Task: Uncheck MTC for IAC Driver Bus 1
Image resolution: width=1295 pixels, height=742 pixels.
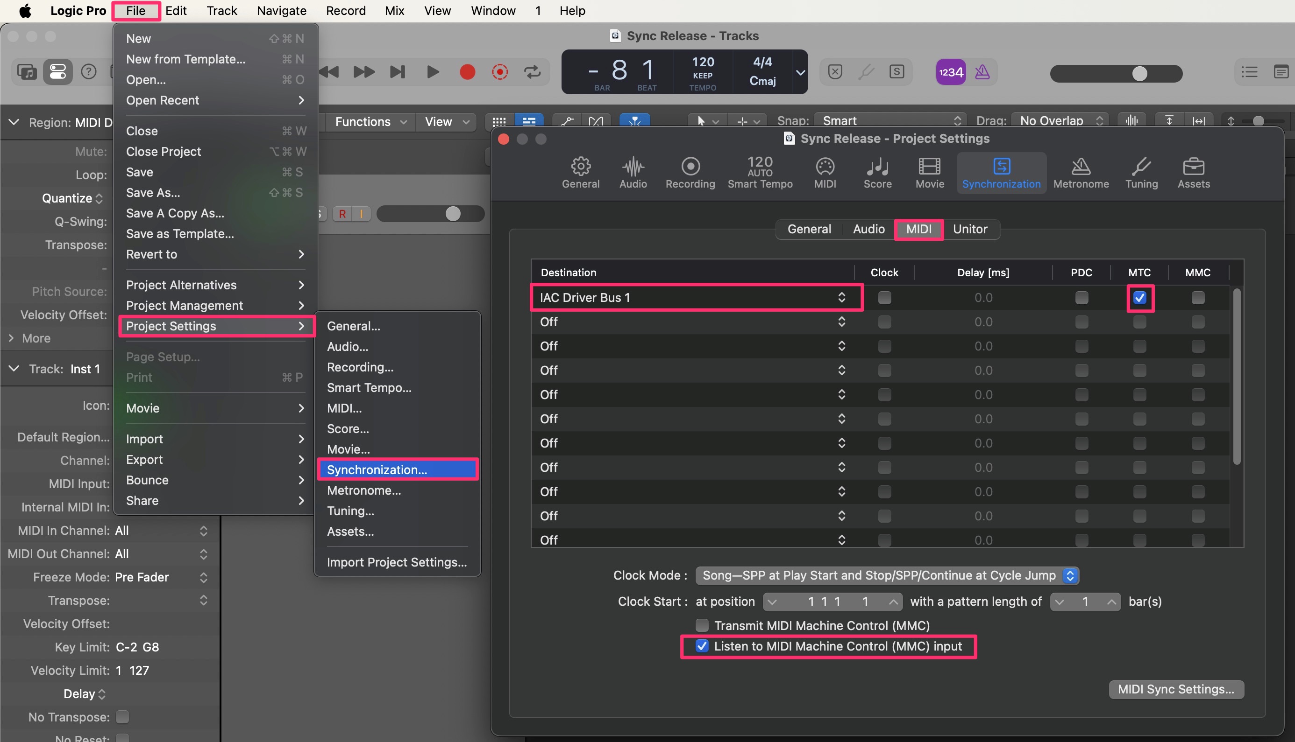Action: tap(1139, 298)
